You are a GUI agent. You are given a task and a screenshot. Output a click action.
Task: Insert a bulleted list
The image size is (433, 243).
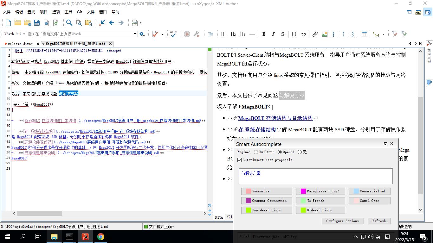pyautogui.click(x=346, y=34)
